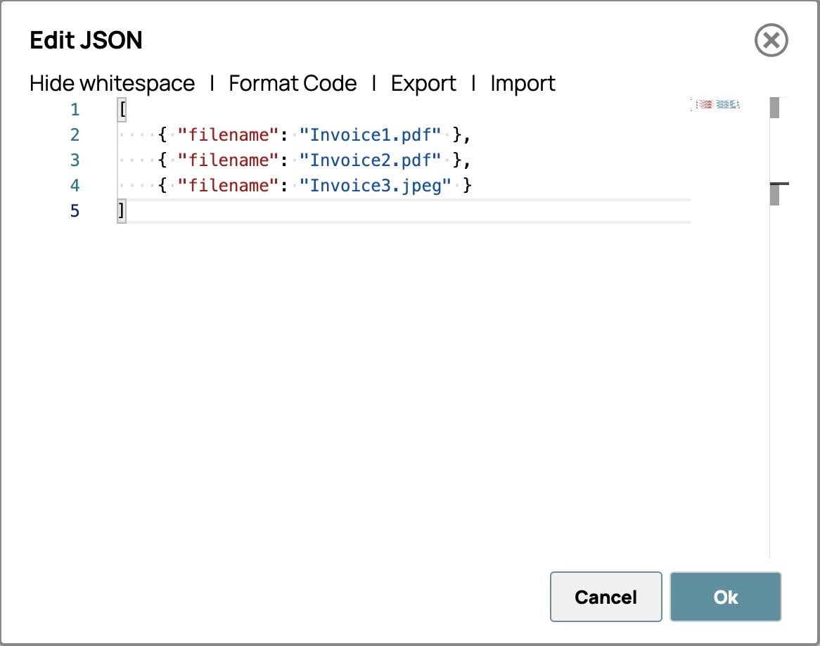The height and width of the screenshot is (646, 820).
Task: Click line number 3 in the gutter
Action: (x=75, y=160)
